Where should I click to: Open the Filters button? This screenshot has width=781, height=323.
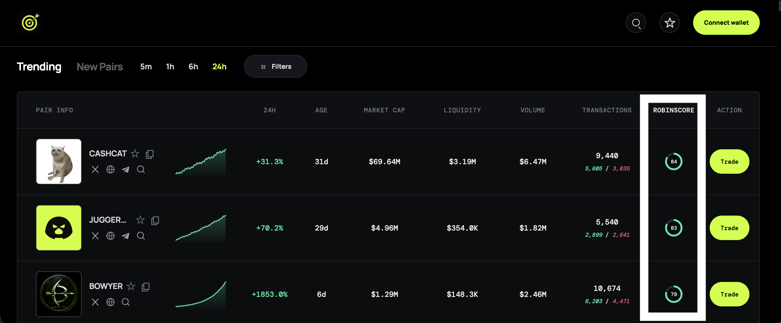click(x=275, y=66)
